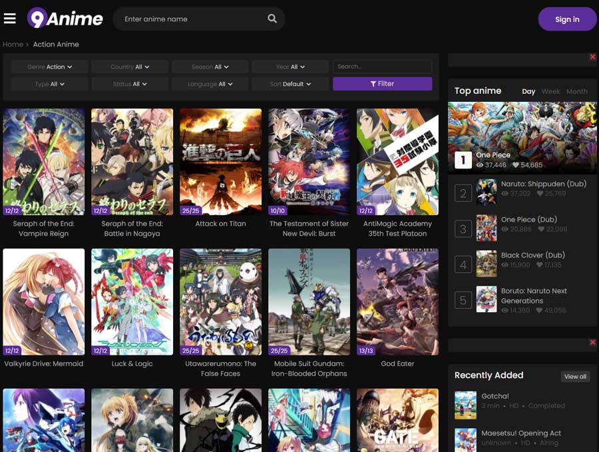Switch Top anime to Day tab
599x452 pixels.
coord(528,91)
